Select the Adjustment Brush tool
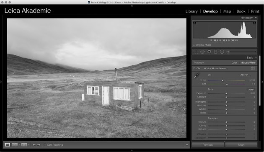Screen dimensions: 264x152 (241, 52)
